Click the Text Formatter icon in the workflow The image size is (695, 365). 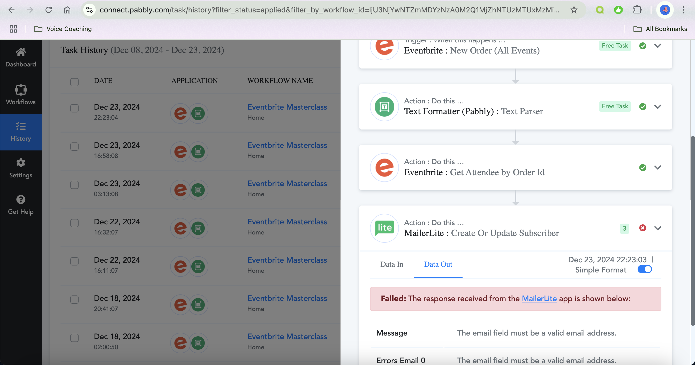coord(384,107)
